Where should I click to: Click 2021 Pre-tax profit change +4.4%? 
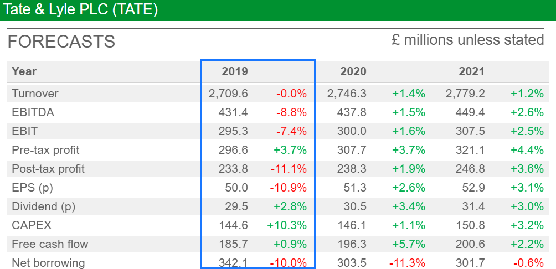(x=527, y=150)
